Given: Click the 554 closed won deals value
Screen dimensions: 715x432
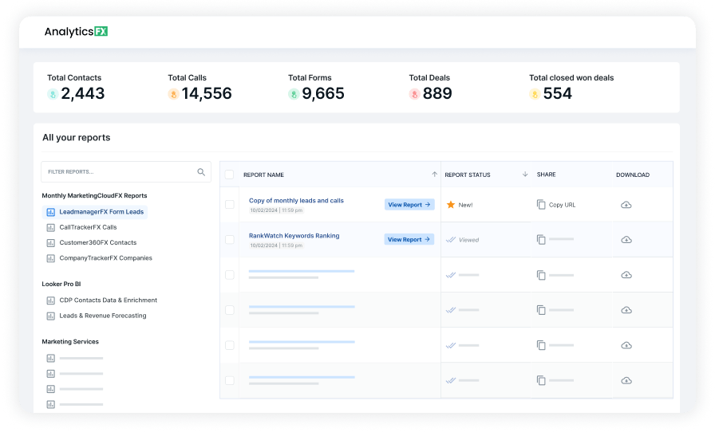Looking at the screenshot, I should pos(557,93).
